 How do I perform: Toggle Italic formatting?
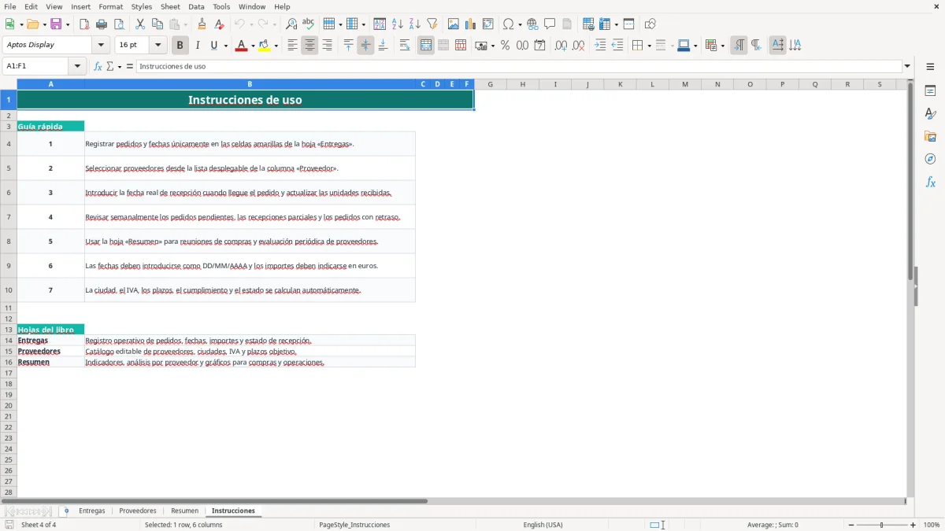point(198,46)
